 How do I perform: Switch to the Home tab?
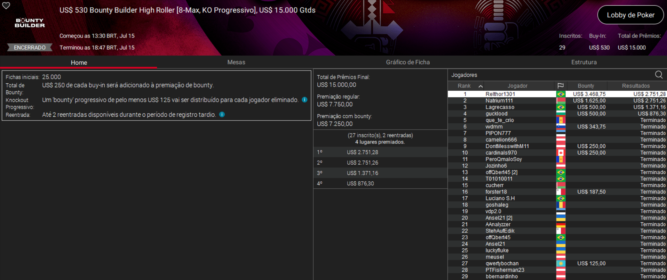click(x=79, y=63)
